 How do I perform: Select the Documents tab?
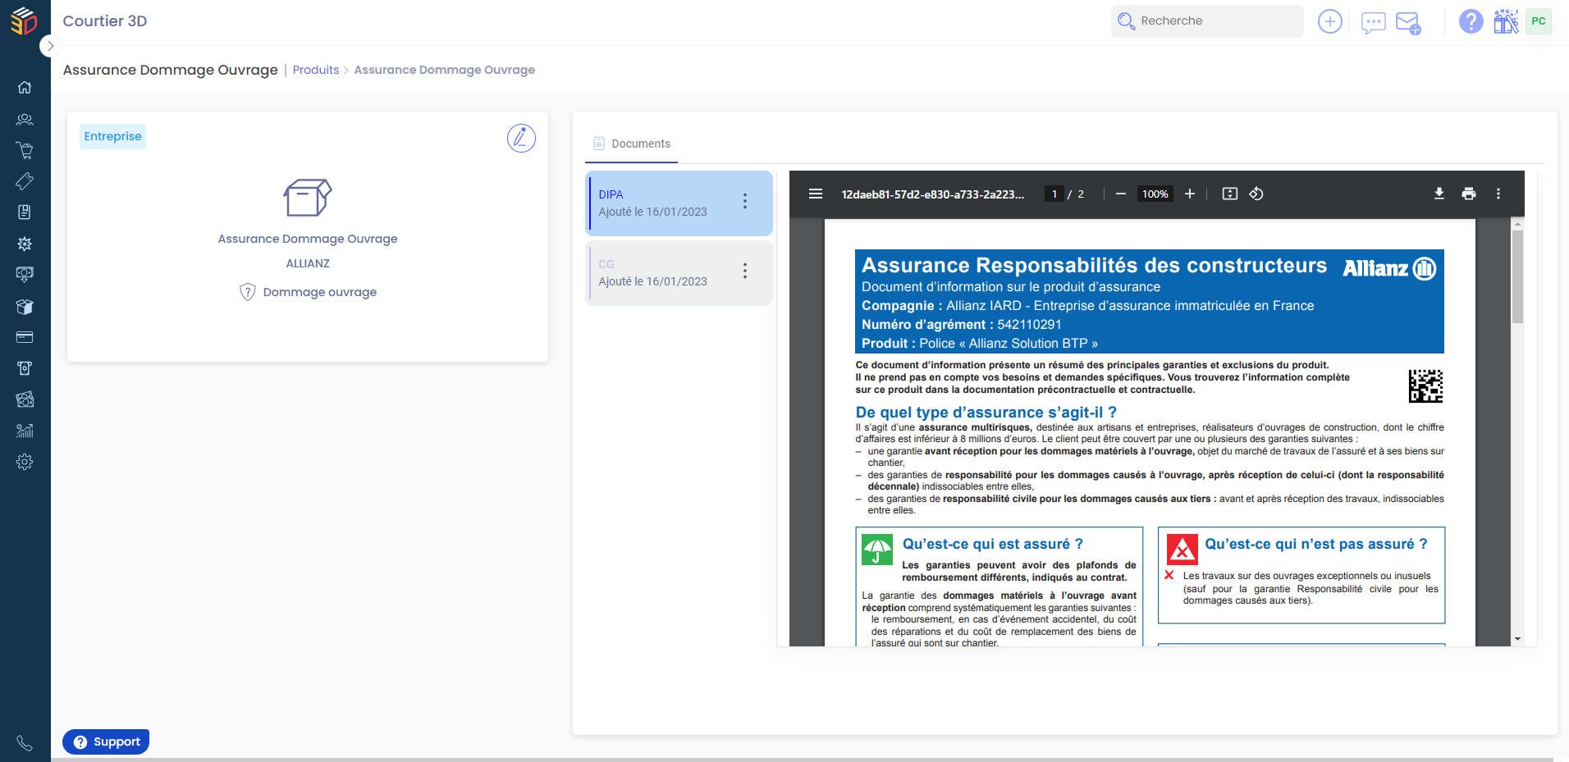coord(632,144)
